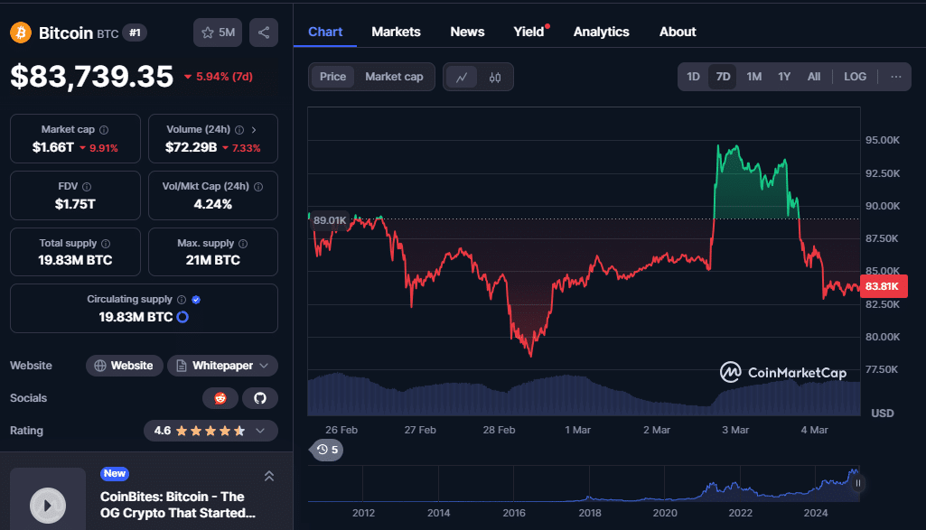
Task: Switch to the Markets tab
Action: click(x=397, y=32)
